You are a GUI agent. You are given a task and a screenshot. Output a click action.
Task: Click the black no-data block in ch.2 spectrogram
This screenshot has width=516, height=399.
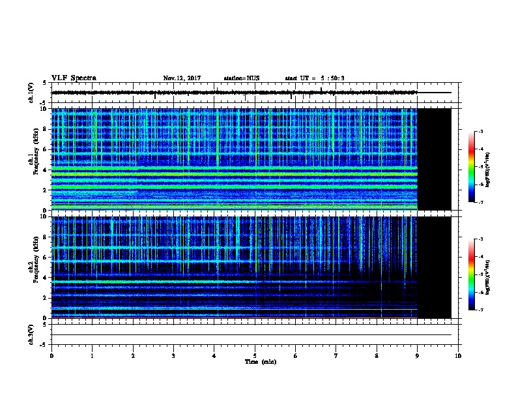[434, 267]
